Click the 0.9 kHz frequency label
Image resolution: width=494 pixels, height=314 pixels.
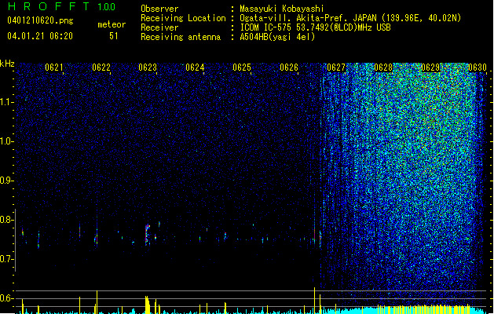[x=6, y=181]
